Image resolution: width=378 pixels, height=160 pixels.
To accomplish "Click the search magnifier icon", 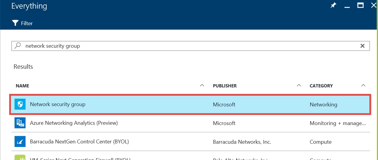I will tap(18, 46).
